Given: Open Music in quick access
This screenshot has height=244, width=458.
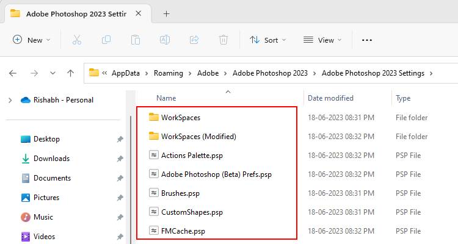Looking at the screenshot, I should pyautogui.click(x=43, y=217).
